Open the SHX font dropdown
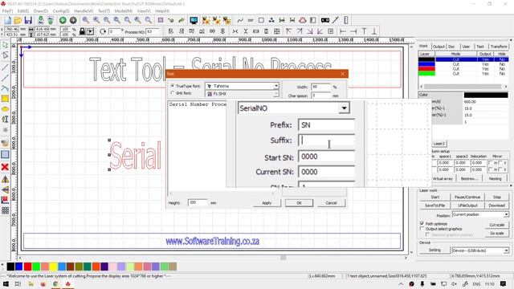The image size is (514, 289). (x=276, y=94)
